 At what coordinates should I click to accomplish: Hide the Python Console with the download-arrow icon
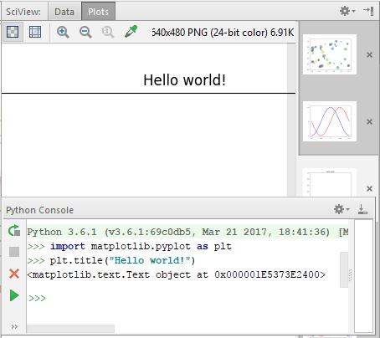pyautogui.click(x=362, y=209)
